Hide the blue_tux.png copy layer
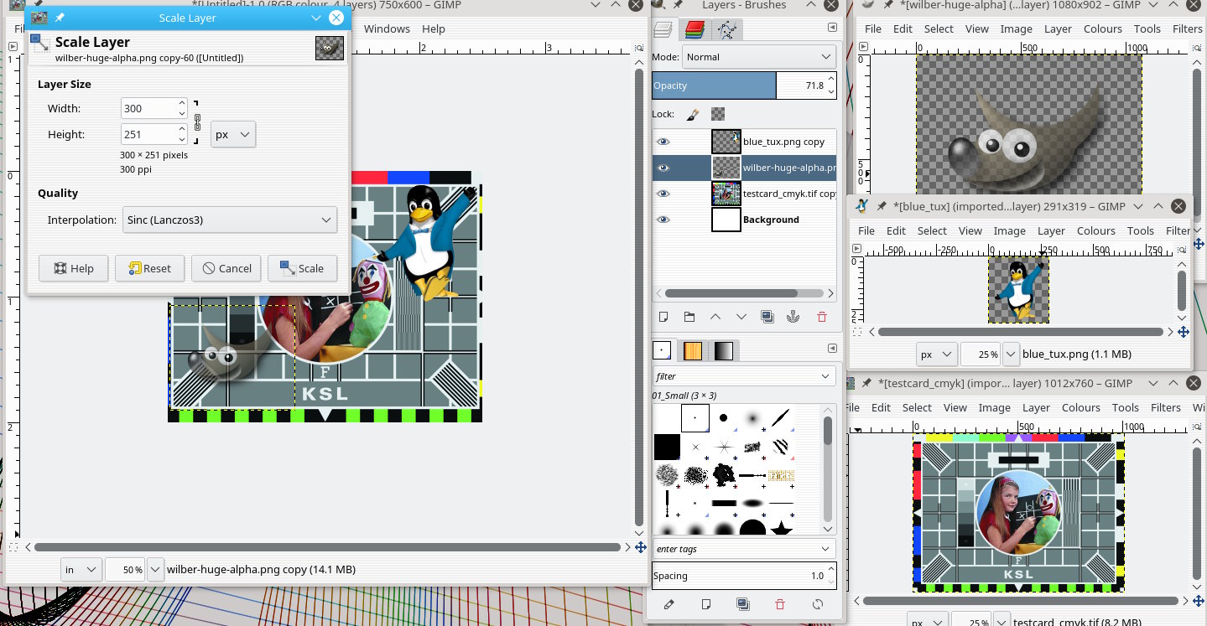 pyautogui.click(x=663, y=142)
